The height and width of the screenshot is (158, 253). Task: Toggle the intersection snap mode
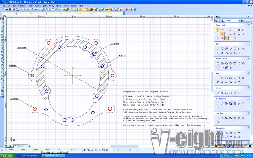coord(218,34)
